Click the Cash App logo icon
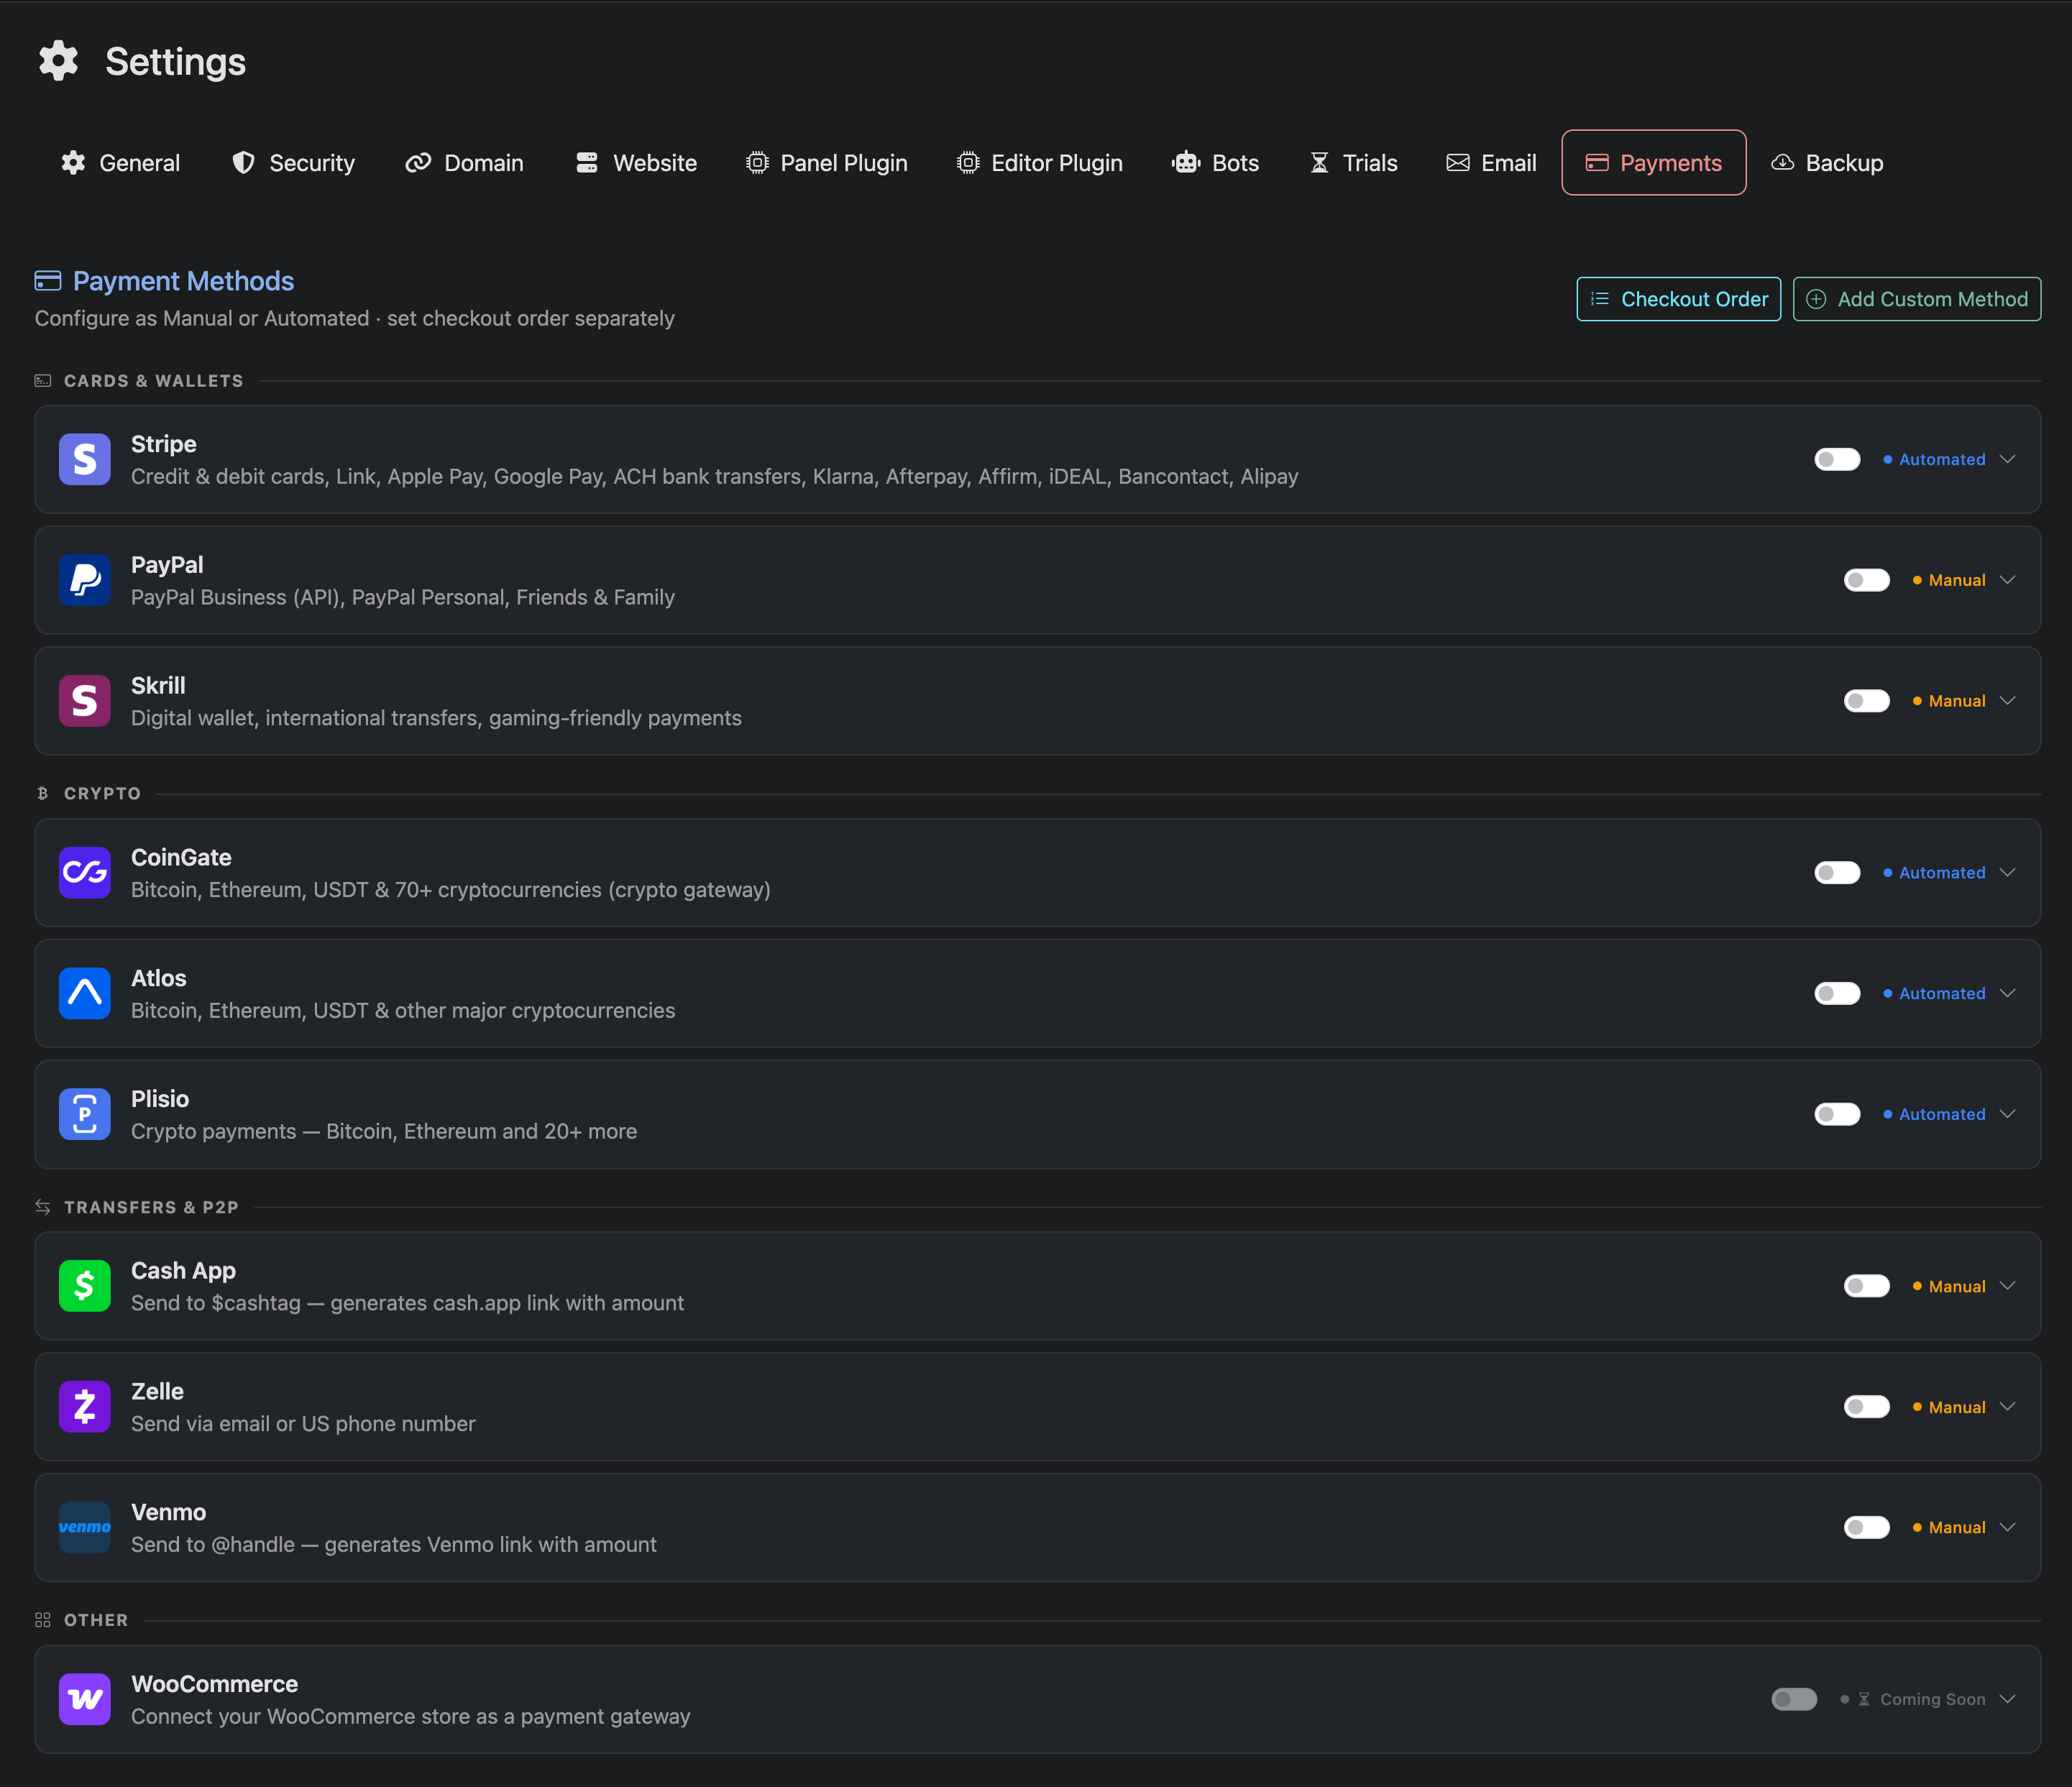The width and height of the screenshot is (2072, 1787). (x=85, y=1286)
